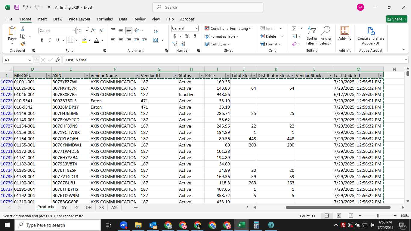The width and height of the screenshot is (411, 231).
Task: Click Sort & Filter button
Action: tap(312, 35)
